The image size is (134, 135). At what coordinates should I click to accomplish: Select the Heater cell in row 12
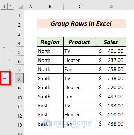(80, 115)
